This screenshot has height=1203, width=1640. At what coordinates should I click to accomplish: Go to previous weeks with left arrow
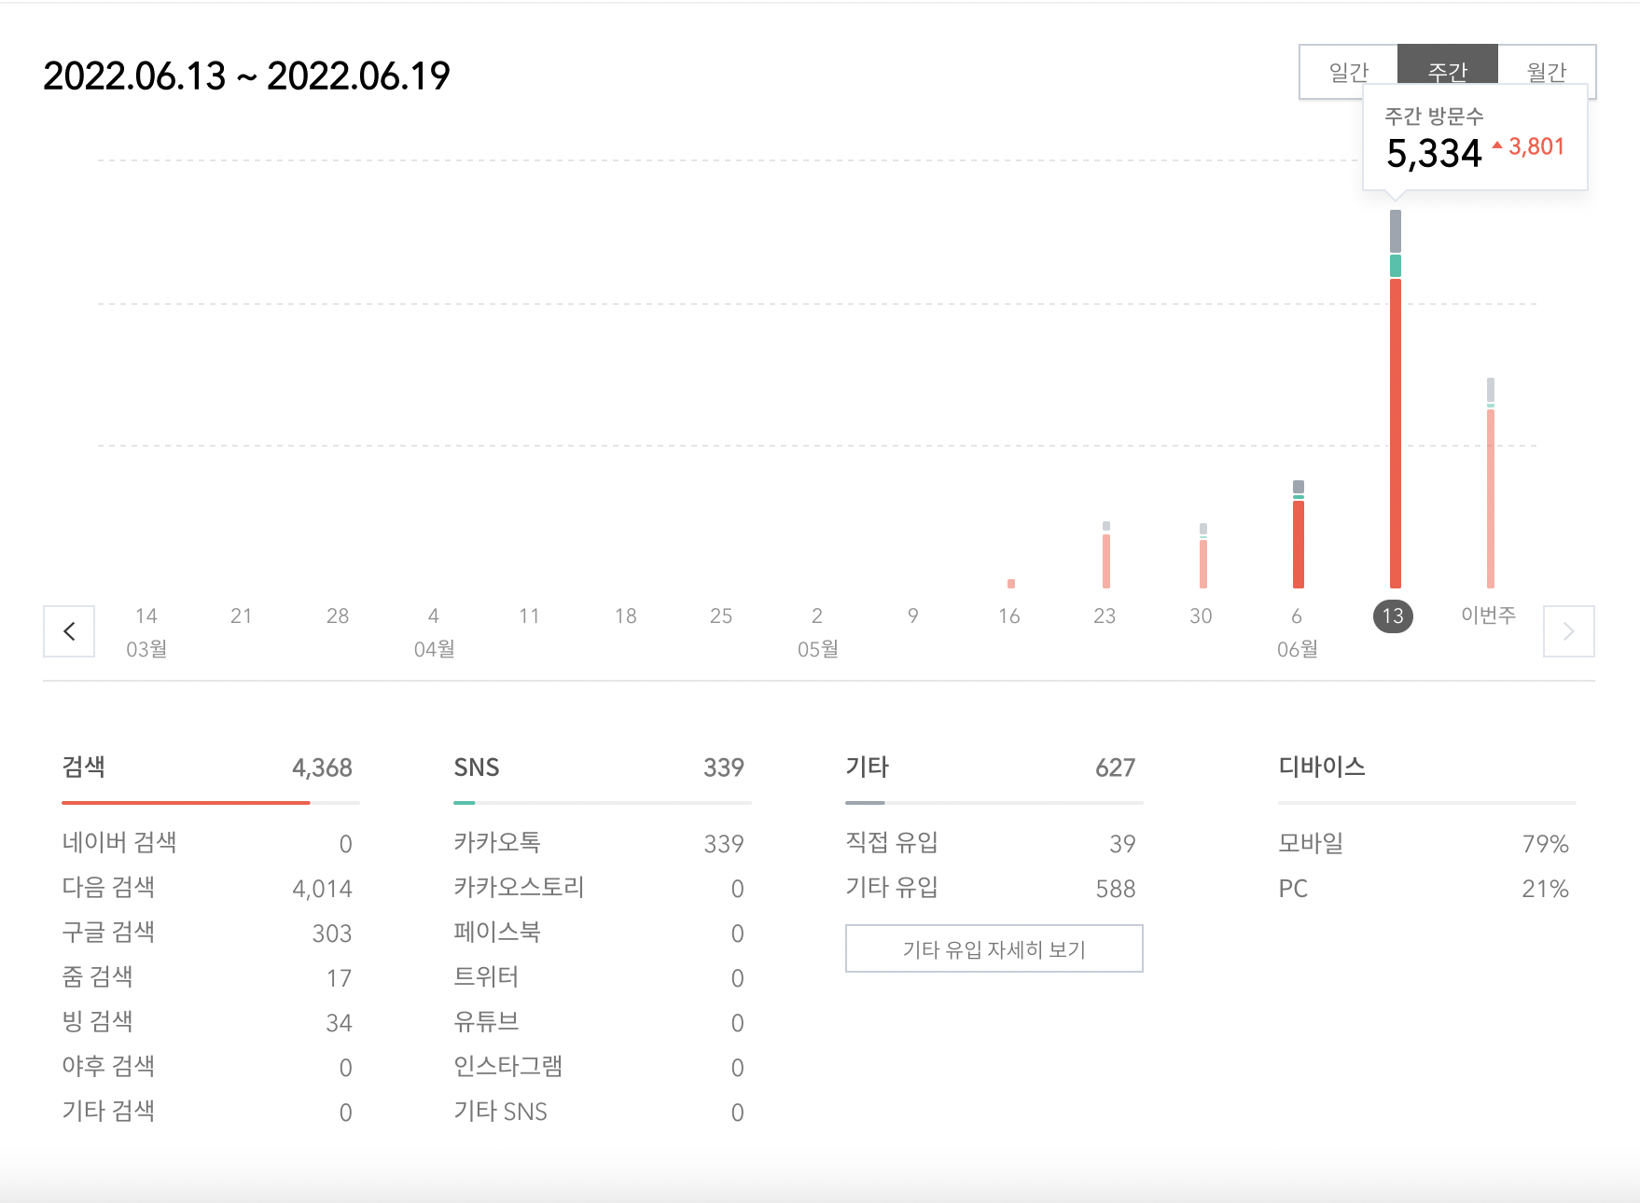(x=69, y=631)
